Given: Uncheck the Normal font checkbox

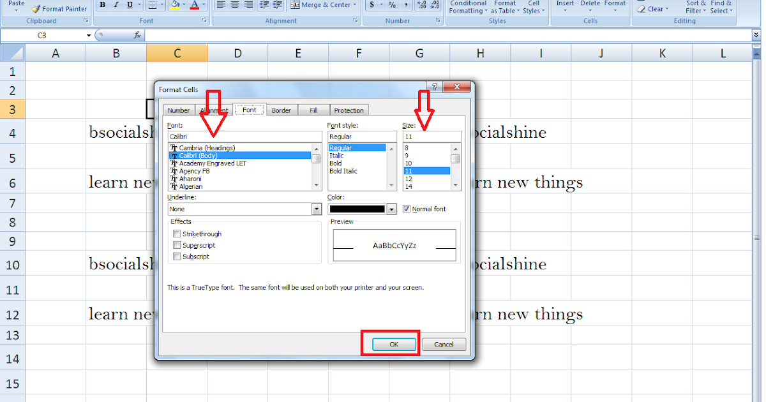Looking at the screenshot, I should pos(407,209).
